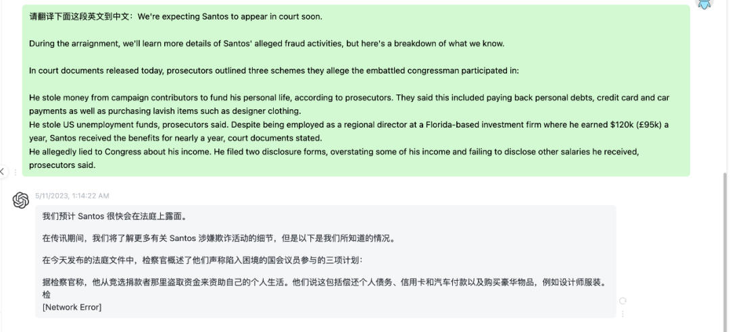Image resolution: width=730 pixels, height=332 pixels.
Task: Collapse the sidebar with the left chevron
Action: [x=3, y=172]
